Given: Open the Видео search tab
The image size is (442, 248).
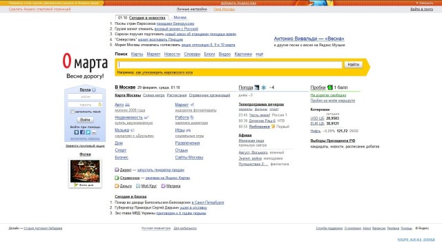Looking at the screenshot, I should [x=224, y=54].
